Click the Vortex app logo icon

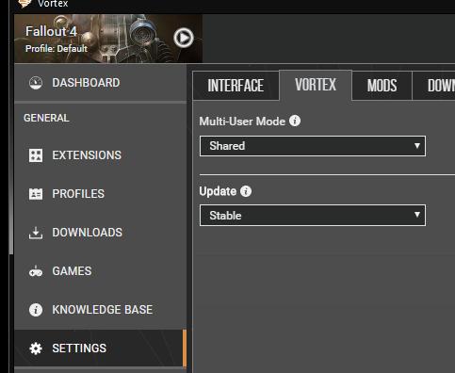25,4
